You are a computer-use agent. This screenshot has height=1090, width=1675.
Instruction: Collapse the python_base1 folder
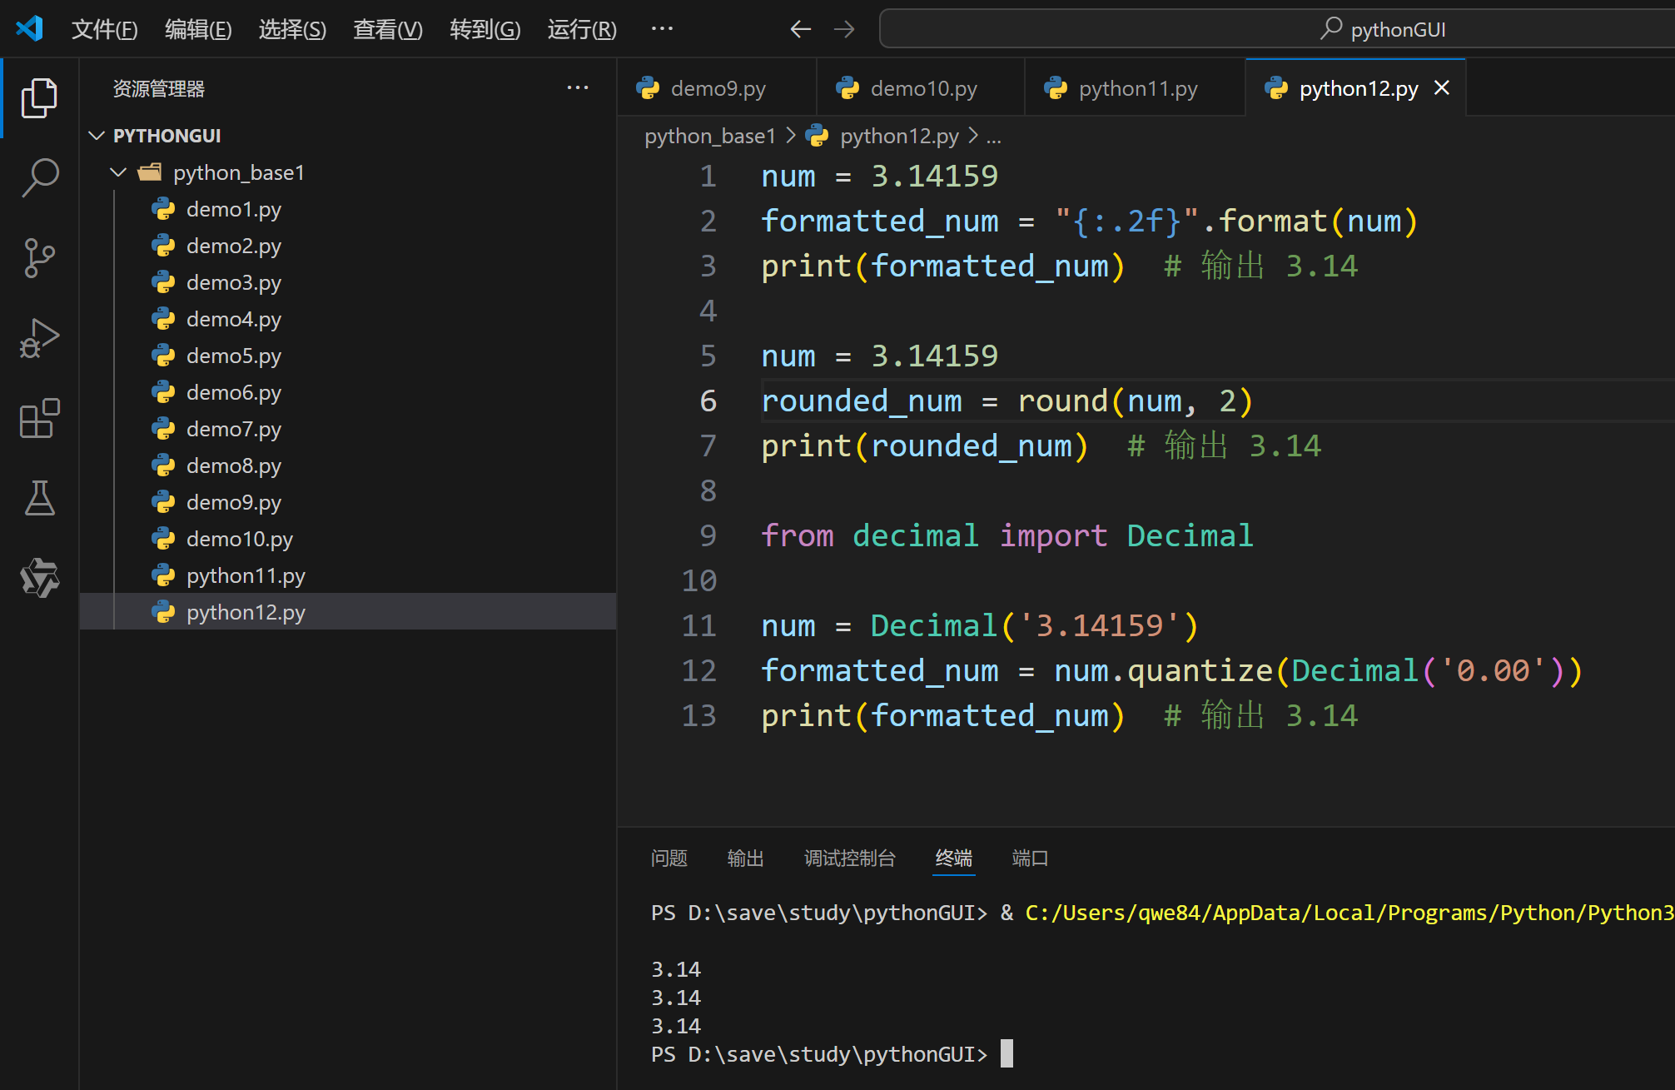[119, 172]
